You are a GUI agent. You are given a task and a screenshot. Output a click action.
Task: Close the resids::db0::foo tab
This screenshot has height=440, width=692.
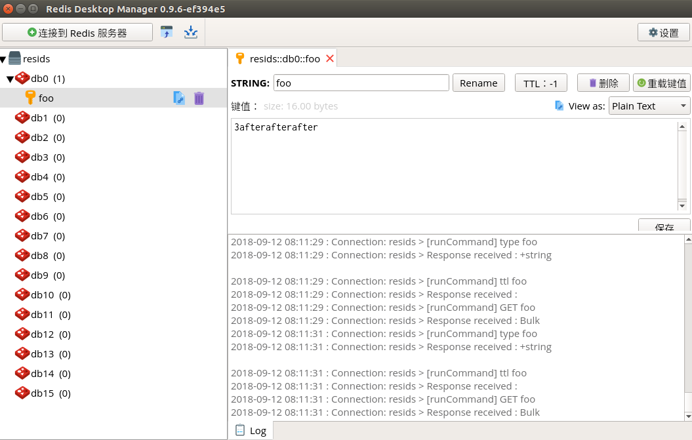330,58
